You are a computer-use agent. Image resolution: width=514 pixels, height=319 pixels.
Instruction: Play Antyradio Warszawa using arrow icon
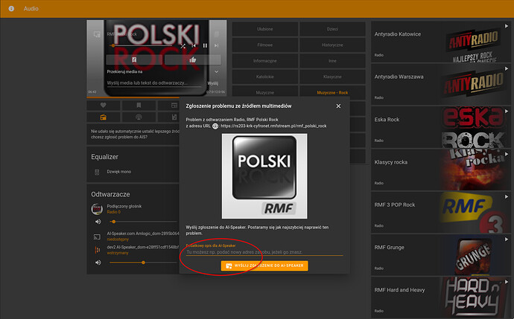pyautogui.click(x=507, y=68)
